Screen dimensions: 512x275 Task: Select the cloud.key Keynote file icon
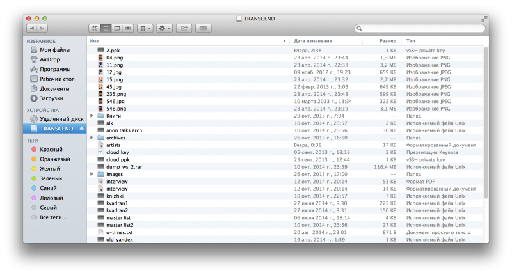(x=100, y=152)
